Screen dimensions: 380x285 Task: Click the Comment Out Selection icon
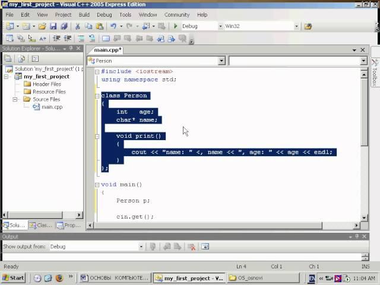pyautogui.click(x=81, y=38)
